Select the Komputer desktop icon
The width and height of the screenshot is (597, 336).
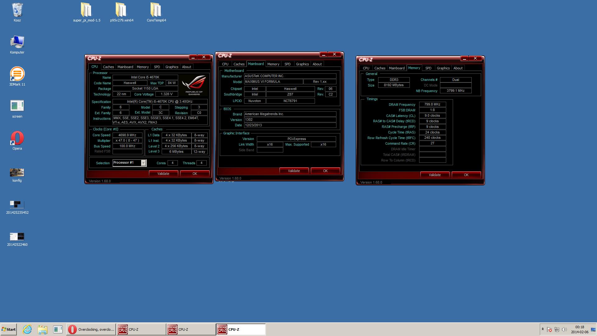point(17,45)
